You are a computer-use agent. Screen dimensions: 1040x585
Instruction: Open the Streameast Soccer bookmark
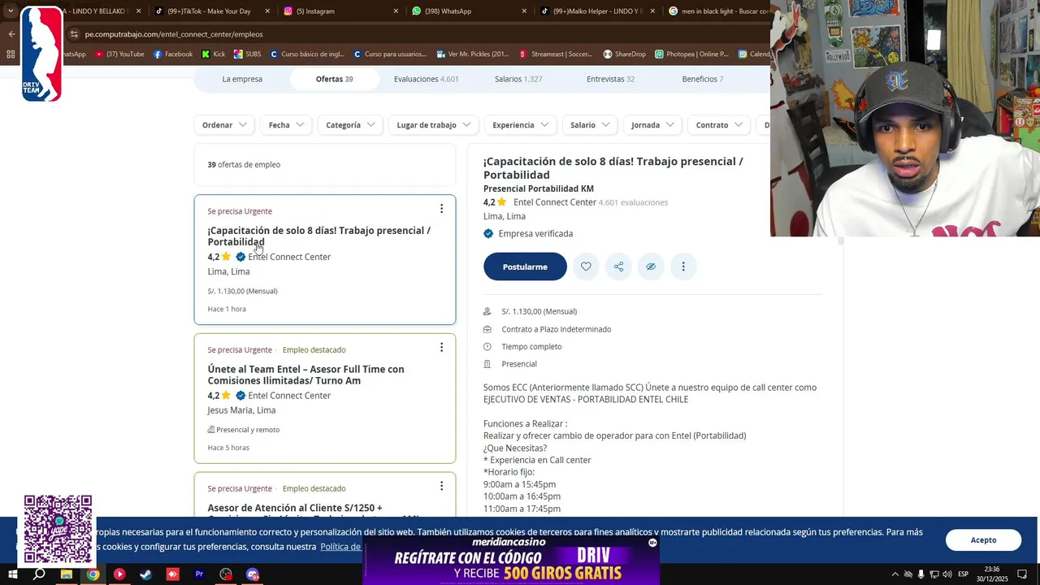click(557, 54)
